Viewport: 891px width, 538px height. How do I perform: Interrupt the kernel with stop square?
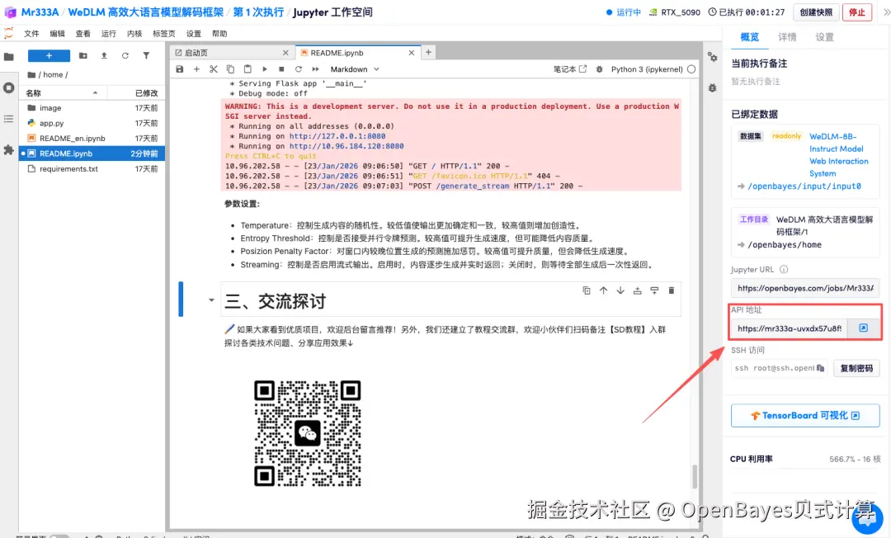pos(281,69)
